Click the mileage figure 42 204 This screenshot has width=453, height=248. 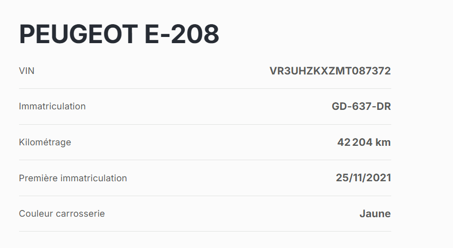[355, 142]
